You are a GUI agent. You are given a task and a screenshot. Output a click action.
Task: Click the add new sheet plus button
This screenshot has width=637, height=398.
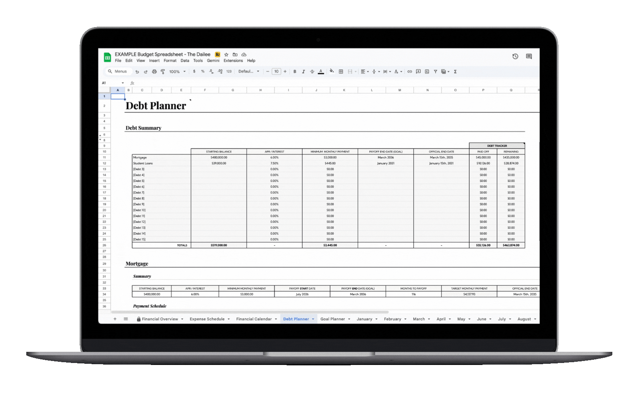coord(115,319)
